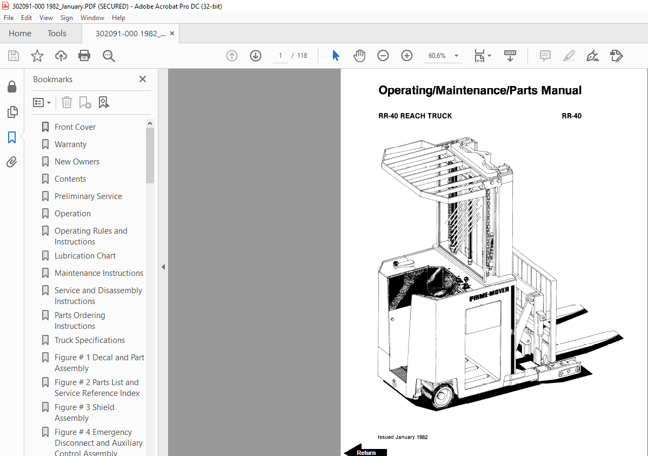Zoom out with minus icon

[383, 56]
